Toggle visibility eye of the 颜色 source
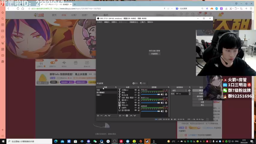Screen dimensions: 256x144 (x=135, y=92)
